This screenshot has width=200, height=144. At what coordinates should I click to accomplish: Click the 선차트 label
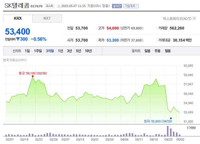coord(17,51)
